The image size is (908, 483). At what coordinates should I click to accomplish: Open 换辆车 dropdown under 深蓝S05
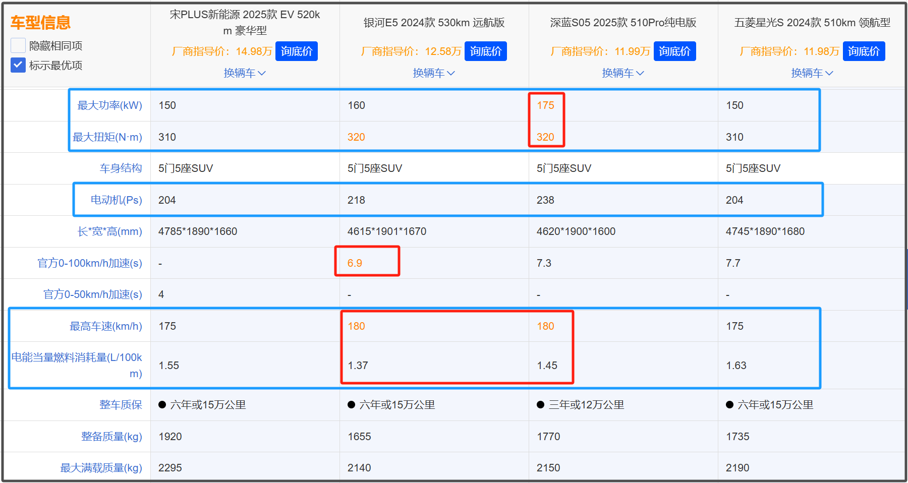(623, 73)
